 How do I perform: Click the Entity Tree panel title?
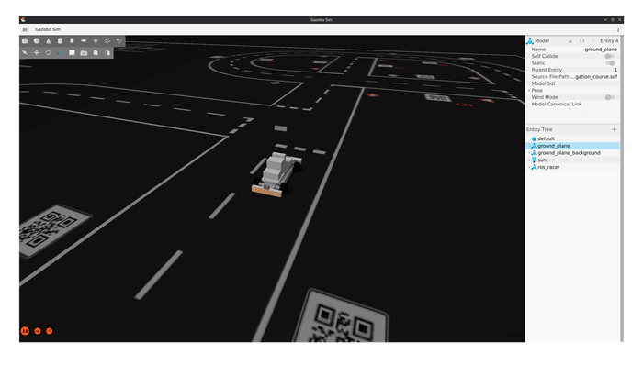click(x=539, y=129)
